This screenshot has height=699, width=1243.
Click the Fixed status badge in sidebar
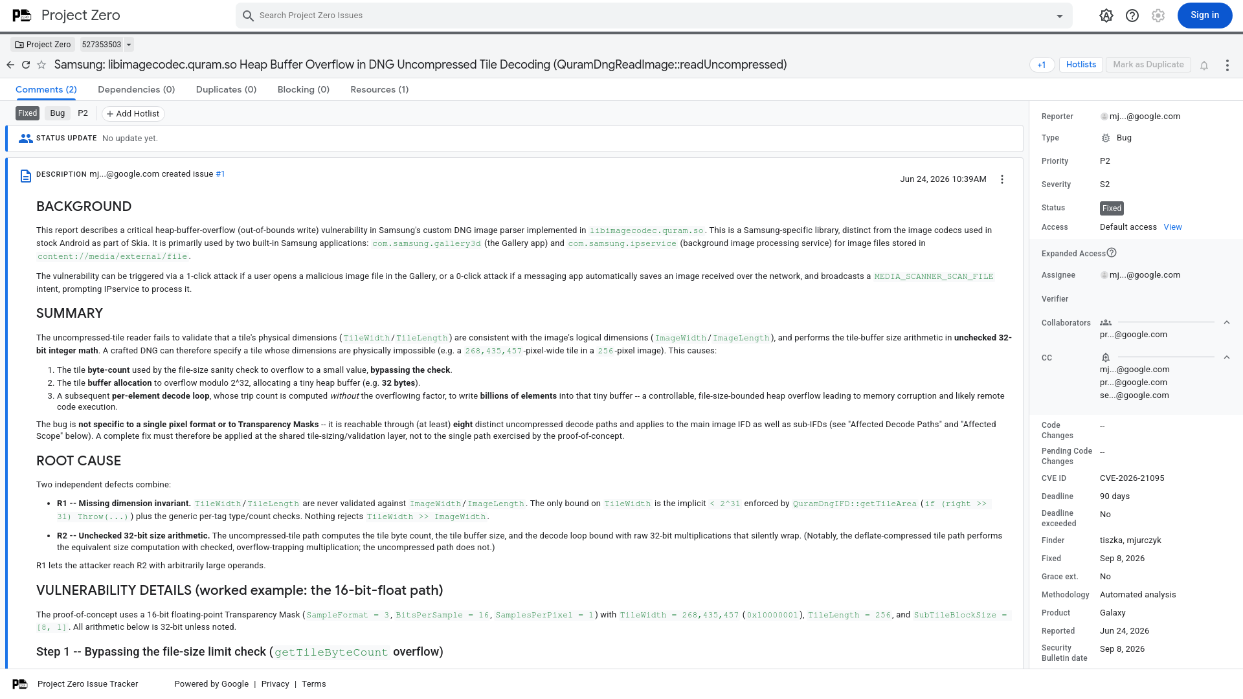[1112, 208]
